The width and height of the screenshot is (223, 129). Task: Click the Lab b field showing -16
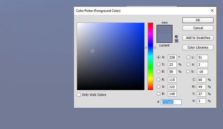pos(202,72)
